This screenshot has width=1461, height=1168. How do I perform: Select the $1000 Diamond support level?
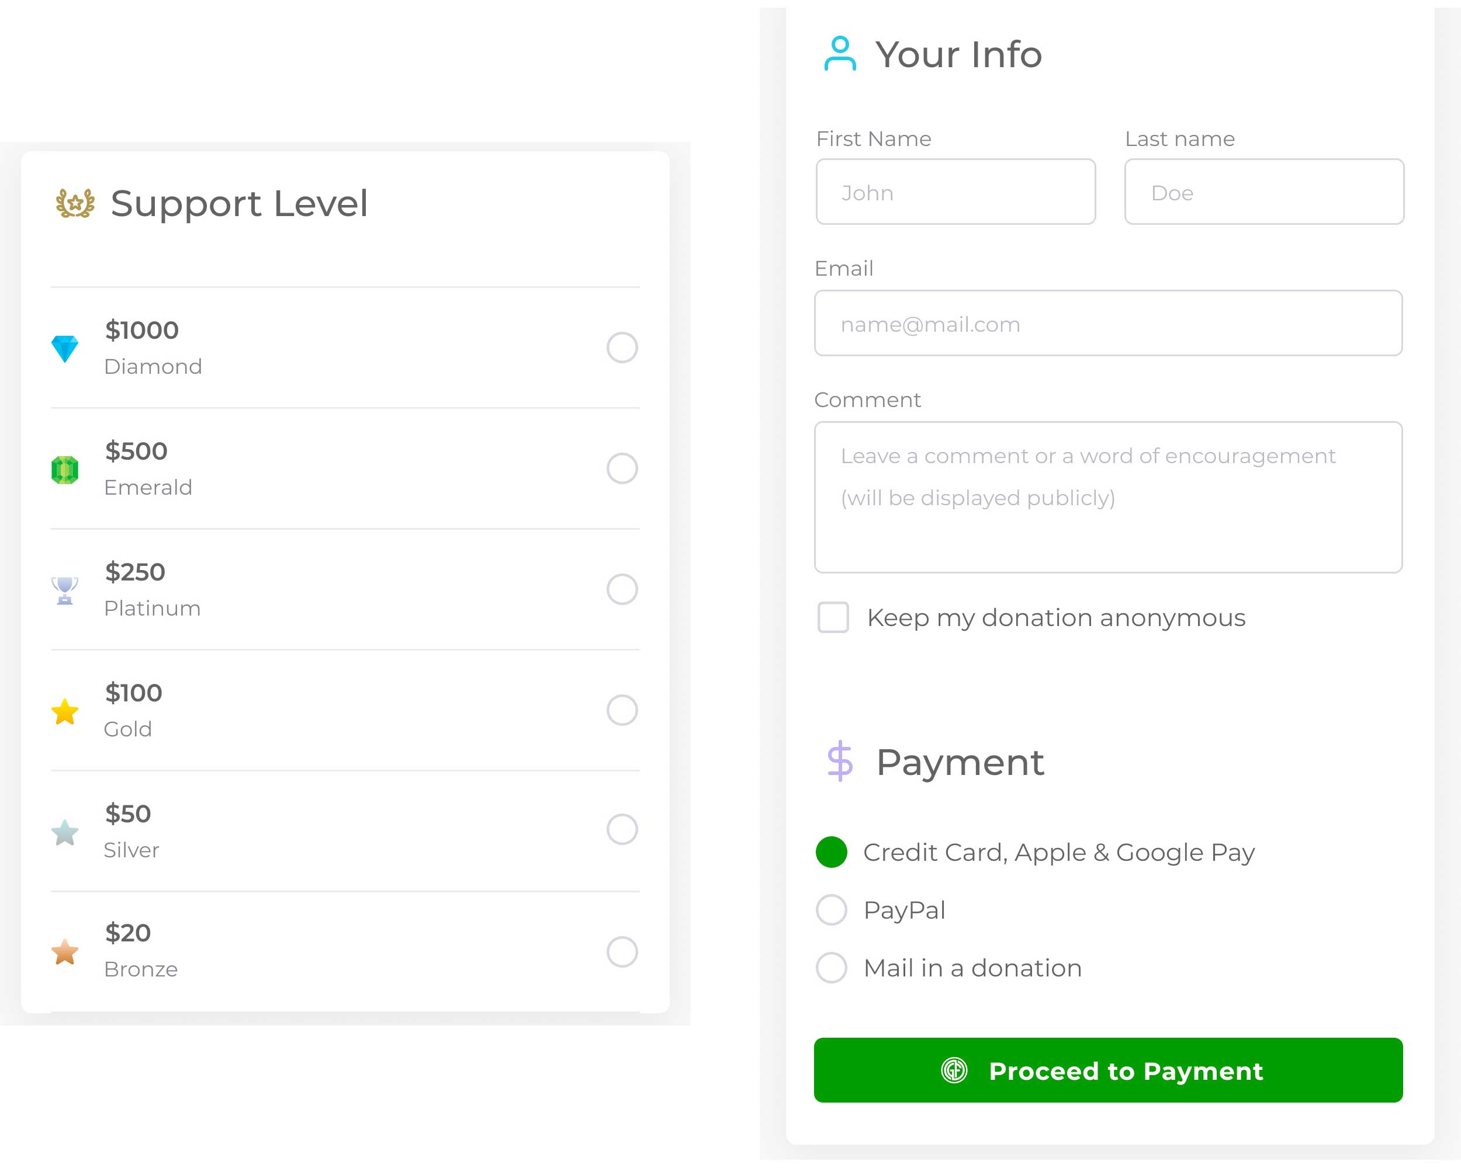(x=621, y=347)
